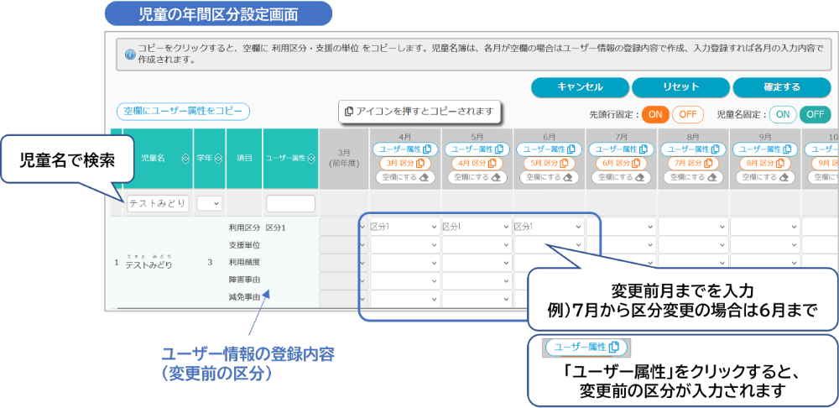Viewport: 839px width, 408px height.
Task: Copy 7月 区分 into the August column
Action: 693,163
